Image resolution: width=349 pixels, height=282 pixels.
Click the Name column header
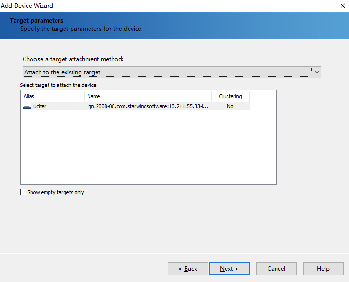point(148,96)
